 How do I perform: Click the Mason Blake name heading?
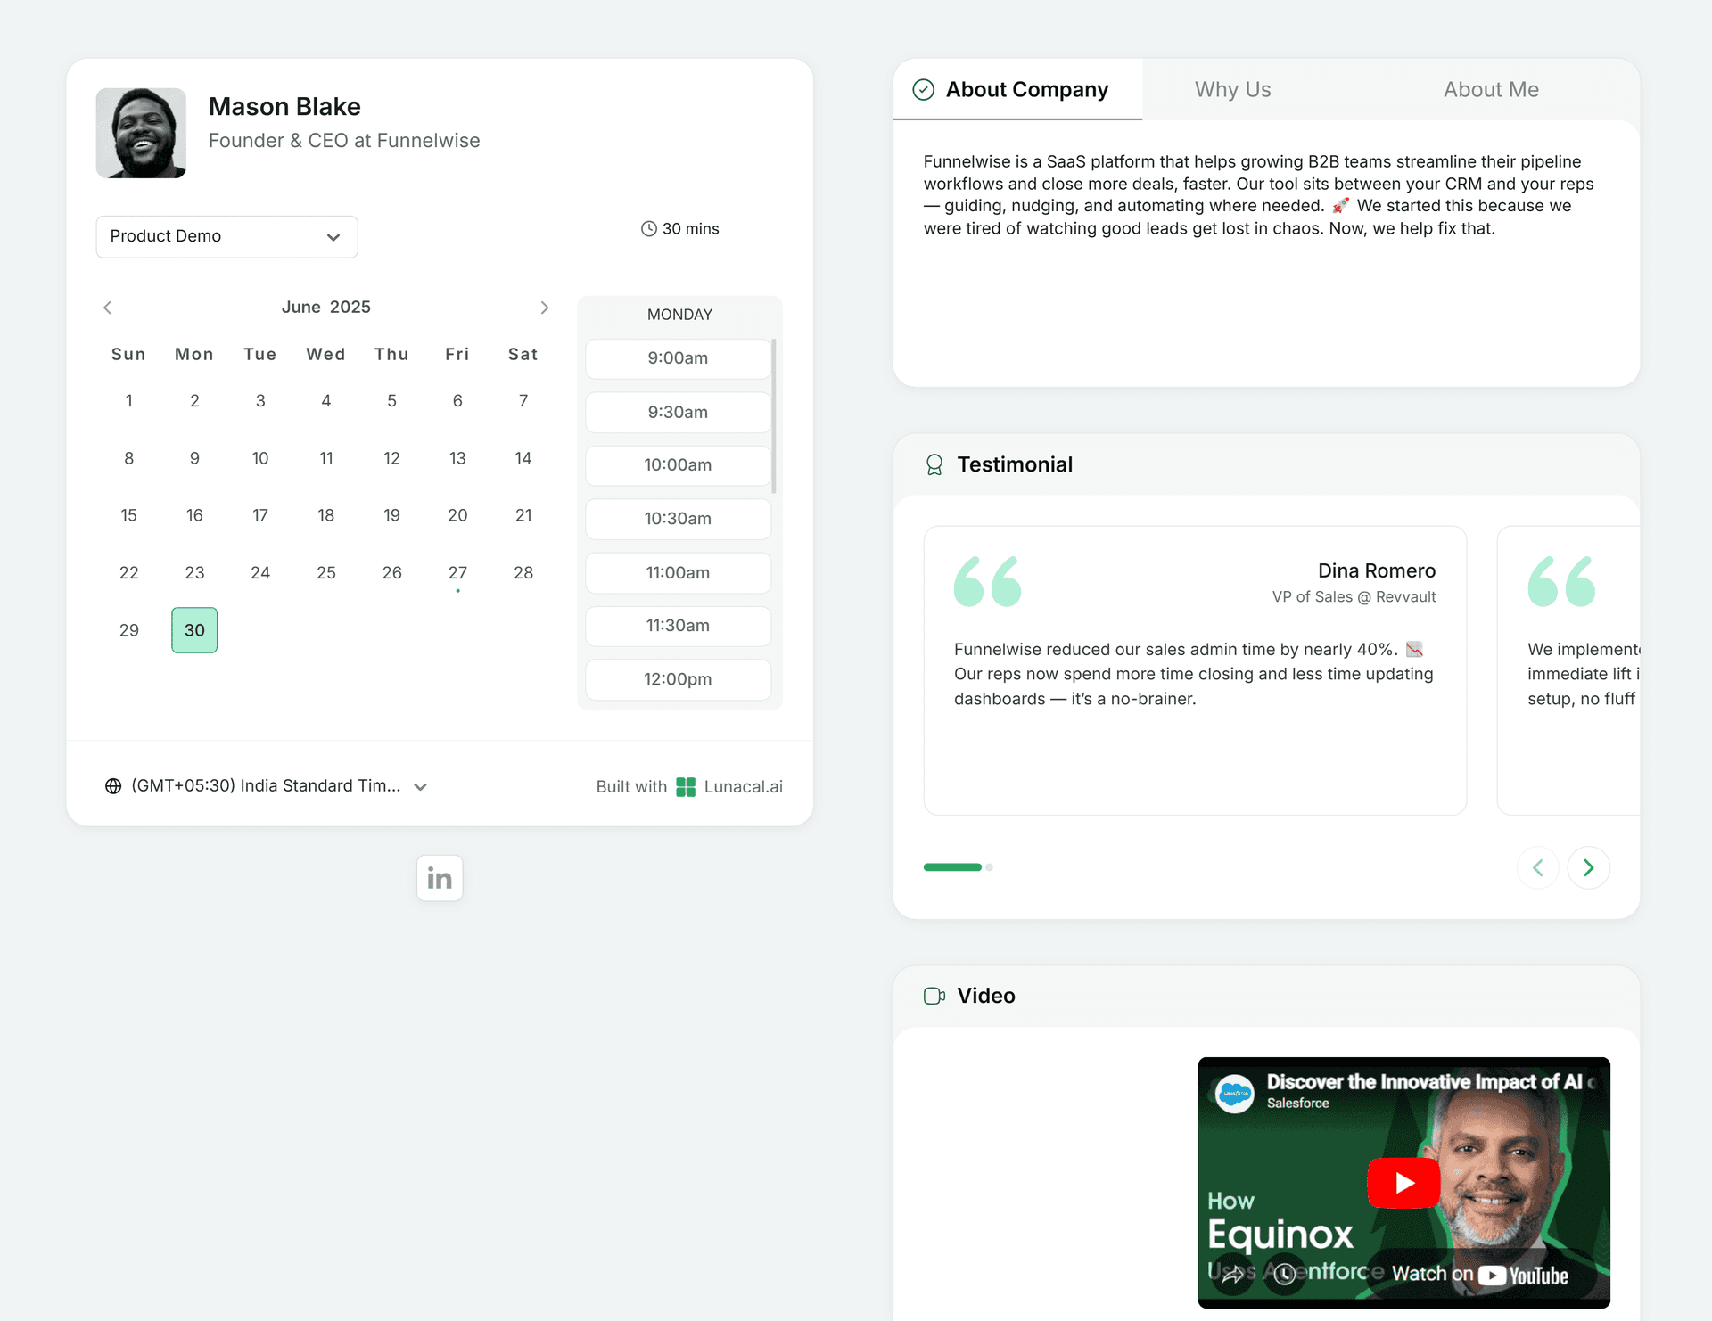pos(284,107)
